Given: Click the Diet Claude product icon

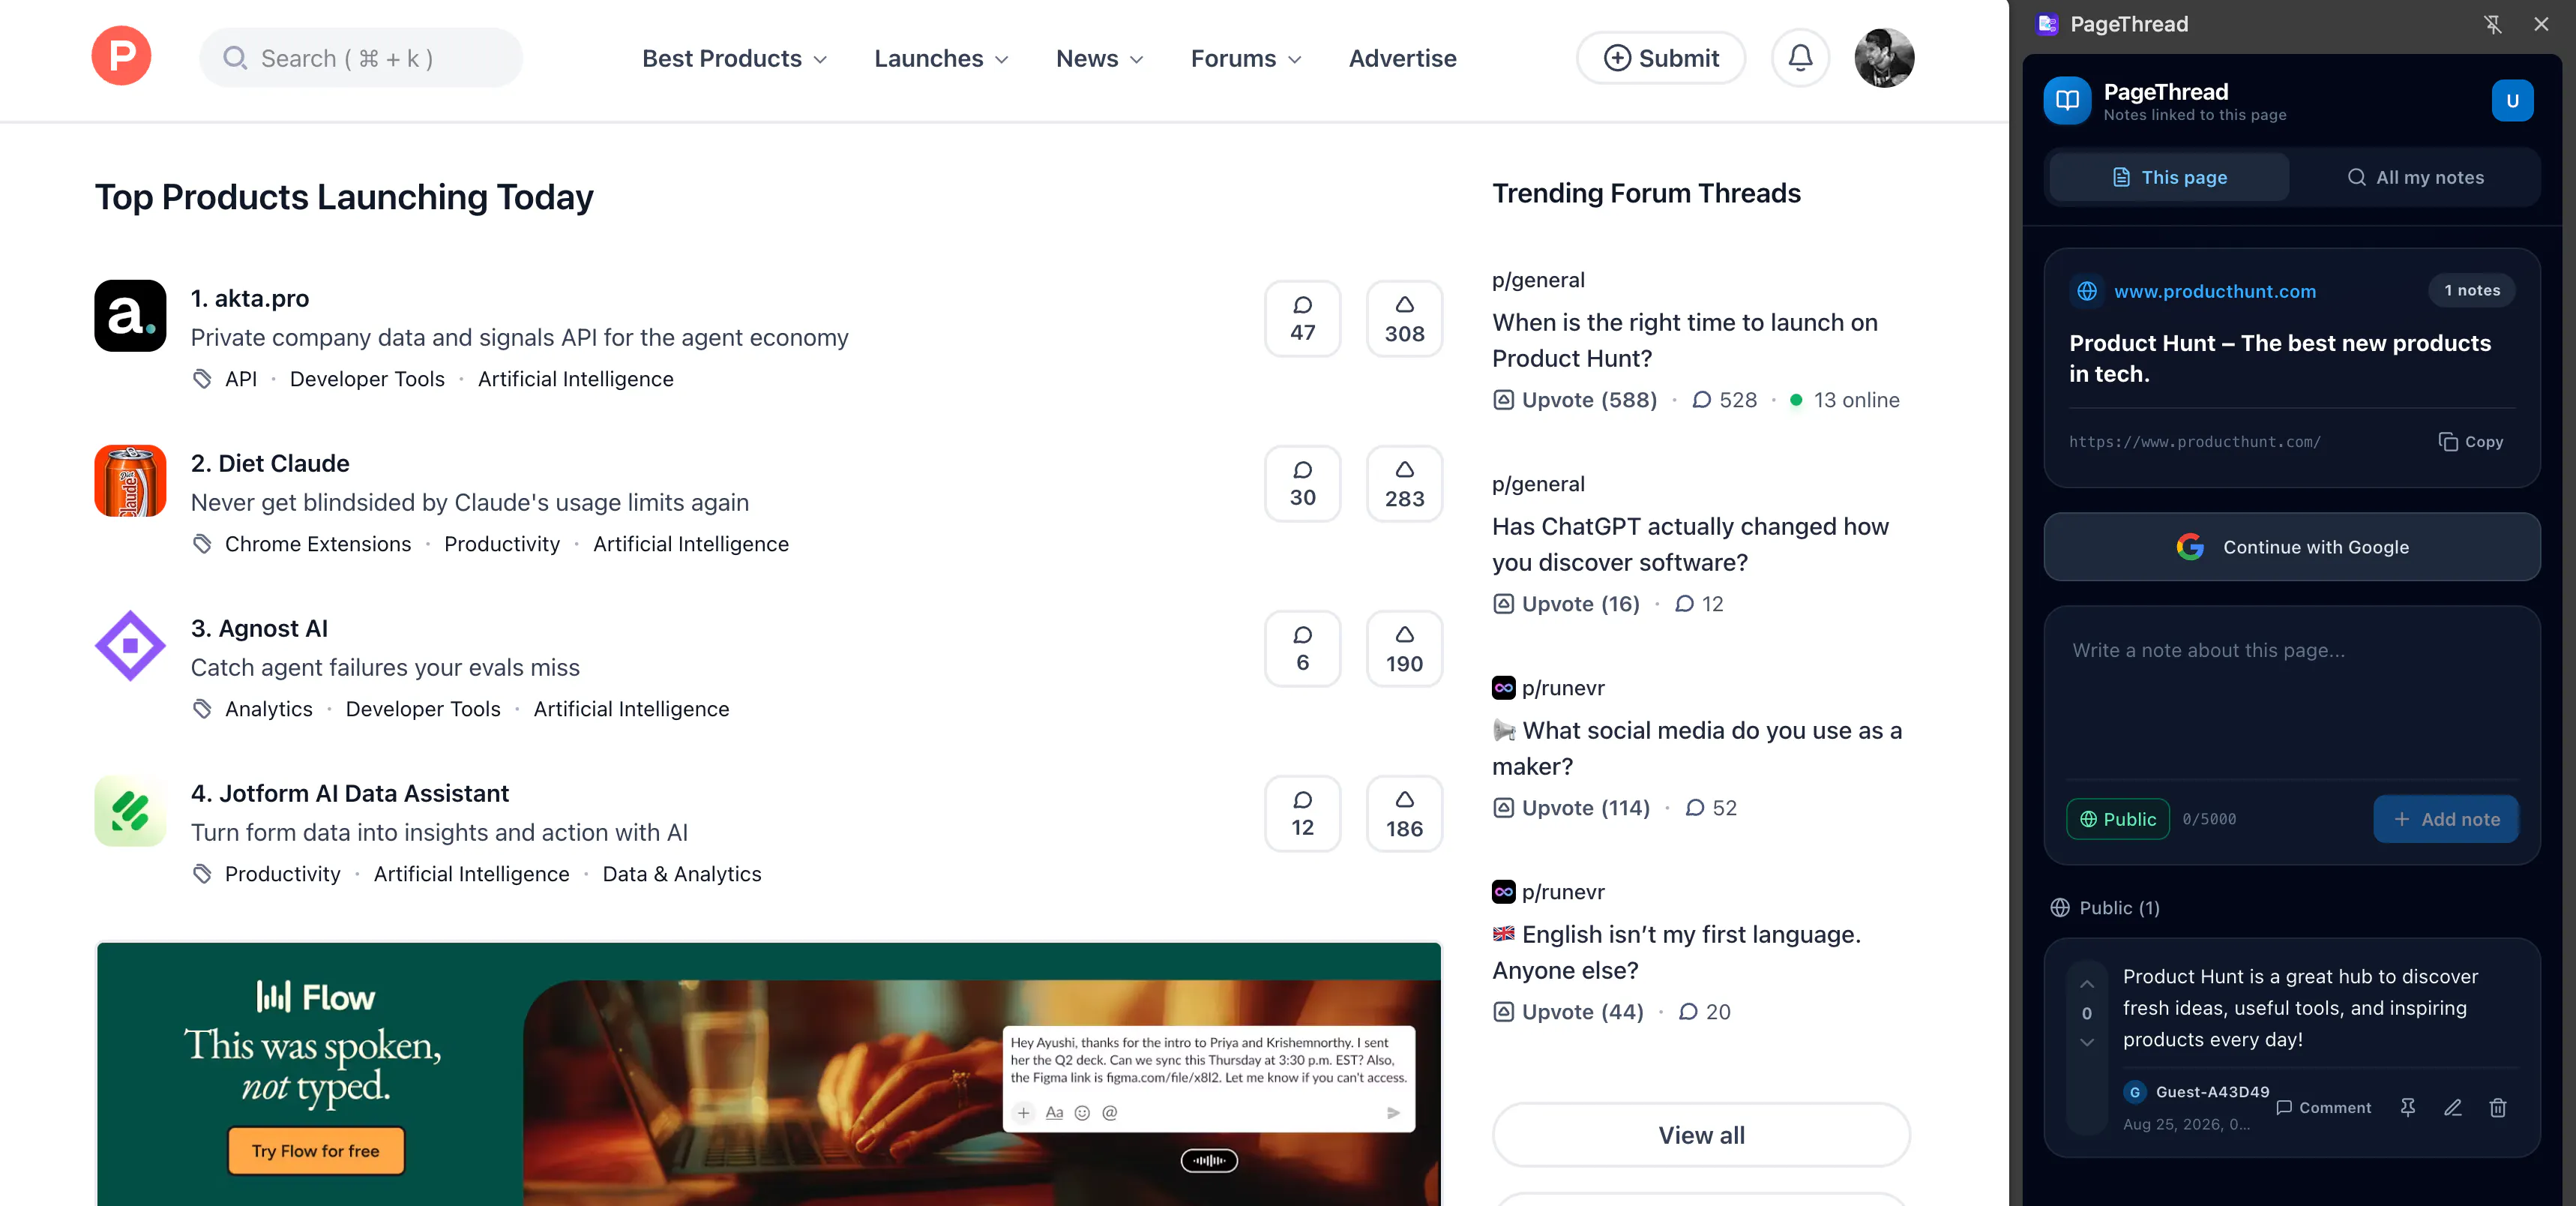Looking at the screenshot, I should 130,481.
